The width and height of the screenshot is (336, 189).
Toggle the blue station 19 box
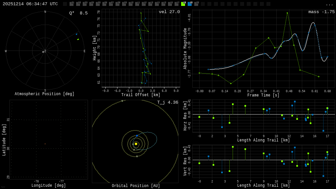point(190,4)
